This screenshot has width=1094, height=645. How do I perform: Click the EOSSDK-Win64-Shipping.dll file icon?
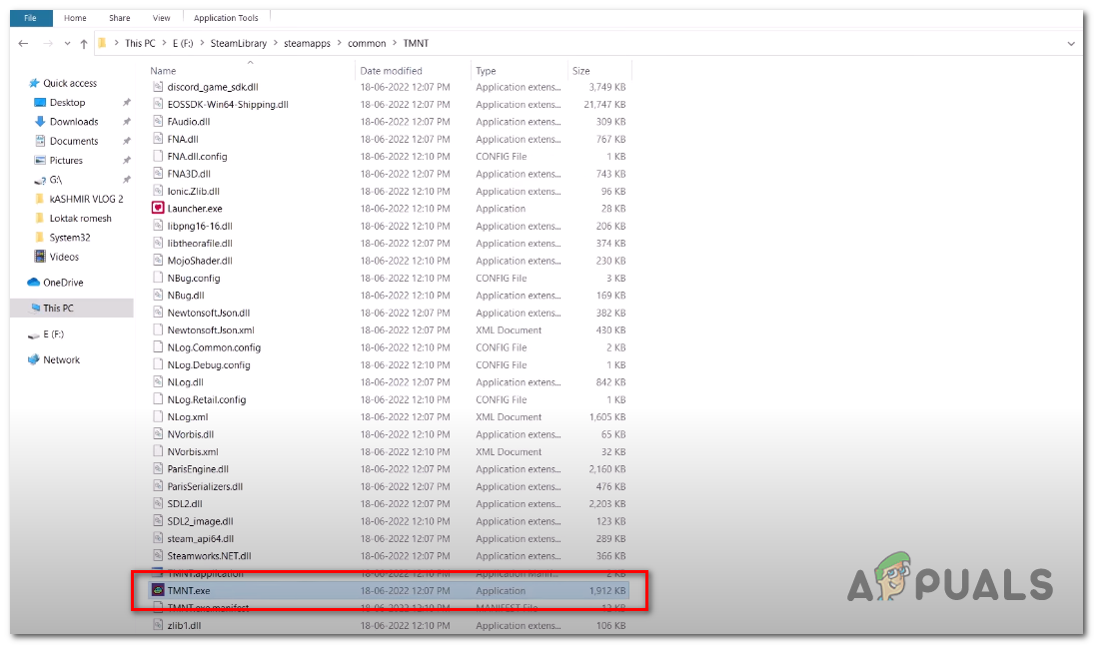click(158, 105)
